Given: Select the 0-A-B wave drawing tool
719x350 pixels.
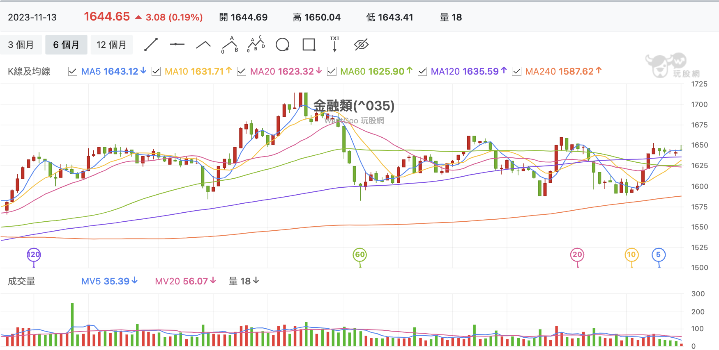Looking at the screenshot, I should 230,45.
